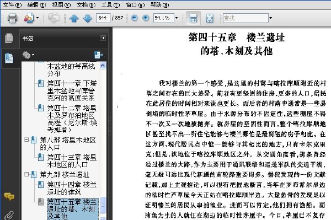Collapse the 书签 panel with arrow button
Image resolution: width=331 pixels, height=220 pixels.
coord(103,38)
